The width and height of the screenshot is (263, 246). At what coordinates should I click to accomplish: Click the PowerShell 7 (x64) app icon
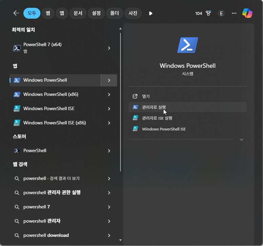[17, 48]
